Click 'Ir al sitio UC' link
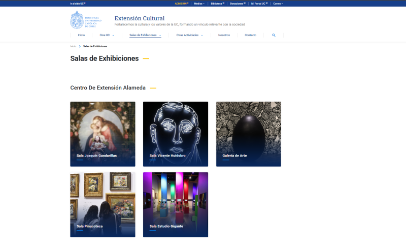 [78, 4]
